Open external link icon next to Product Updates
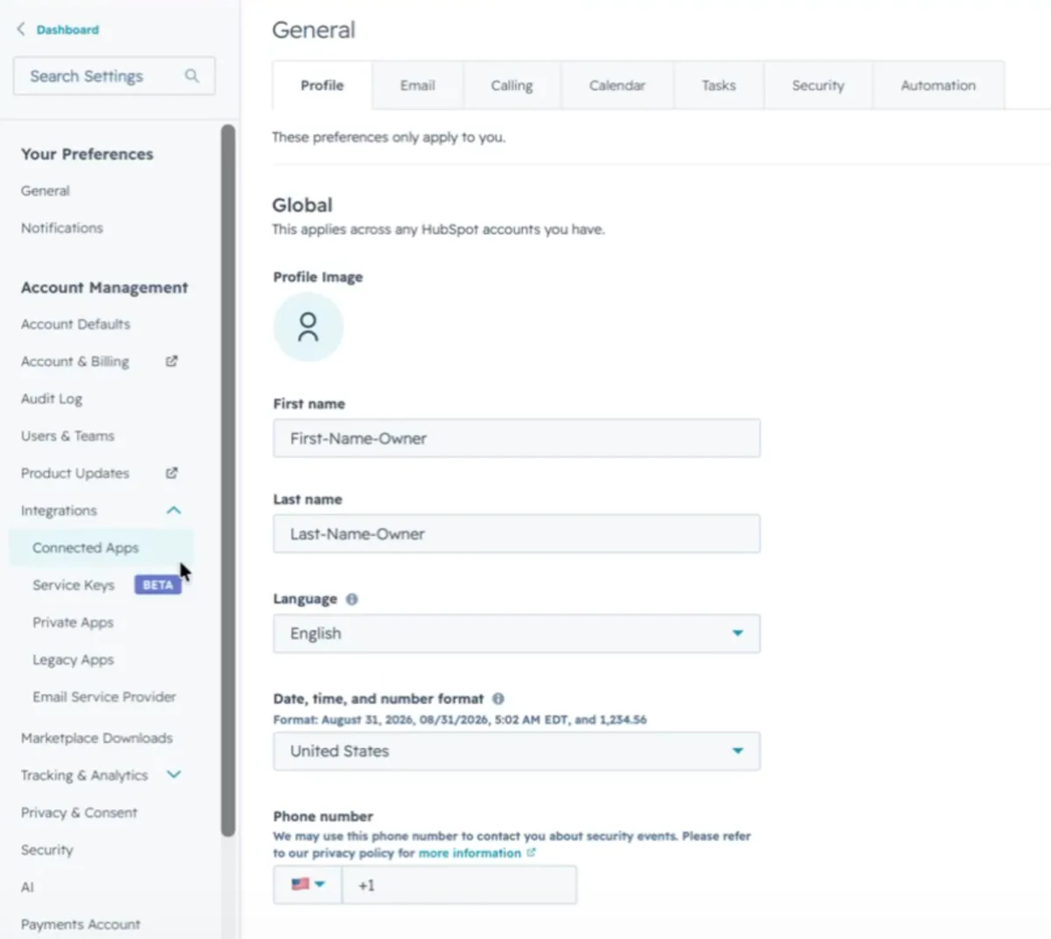This screenshot has width=1051, height=939. [x=172, y=473]
